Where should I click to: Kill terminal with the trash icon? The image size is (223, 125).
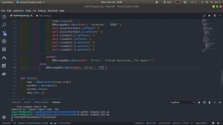click(209, 102)
